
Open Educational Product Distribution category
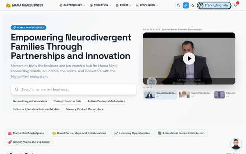click(x=181, y=133)
